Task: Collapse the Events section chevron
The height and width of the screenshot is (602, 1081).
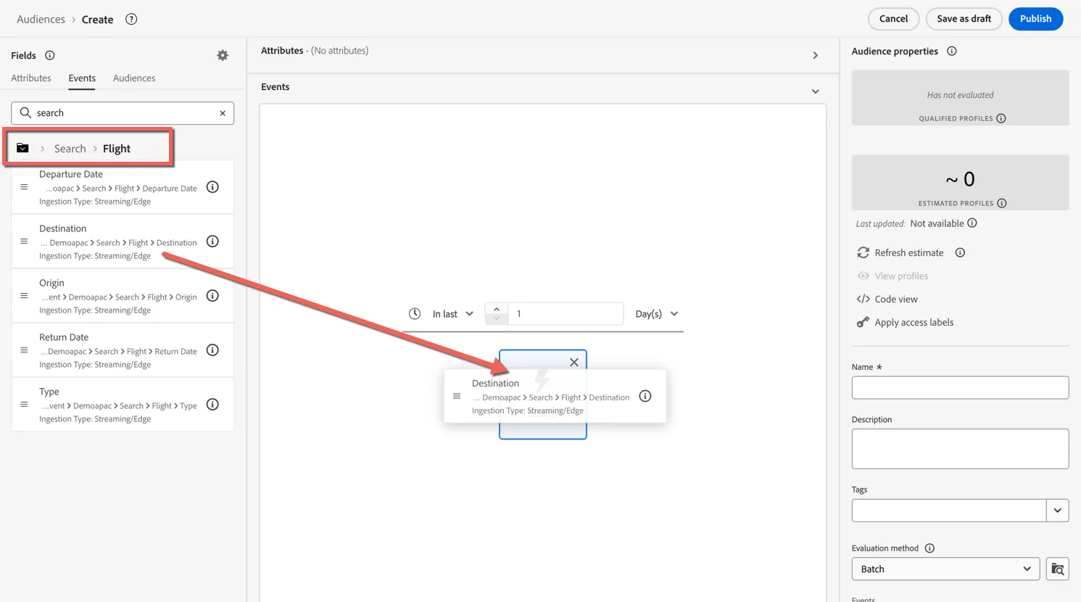Action: tap(816, 91)
